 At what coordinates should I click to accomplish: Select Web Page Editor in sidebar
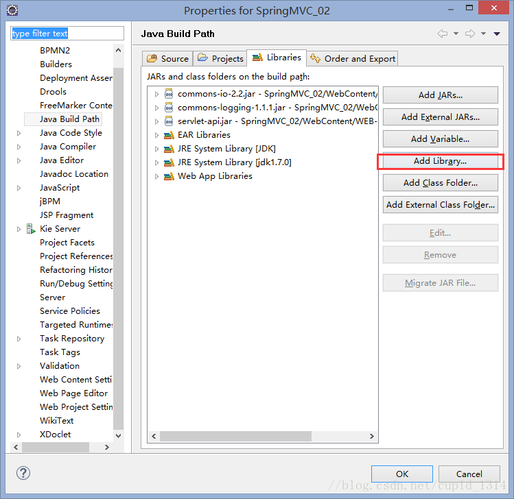pyautogui.click(x=73, y=393)
